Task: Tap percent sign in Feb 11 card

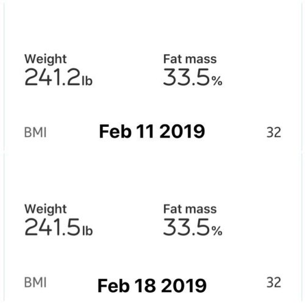Action: [217, 81]
